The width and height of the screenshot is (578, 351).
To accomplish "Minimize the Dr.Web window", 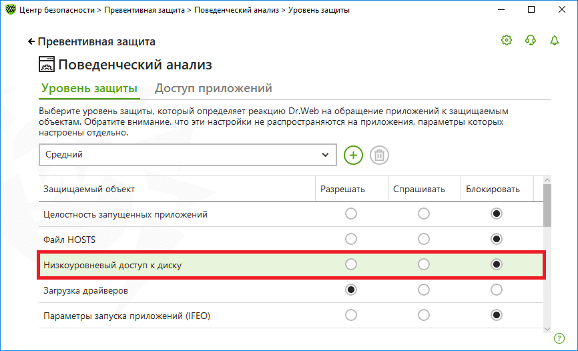I will click(501, 9).
